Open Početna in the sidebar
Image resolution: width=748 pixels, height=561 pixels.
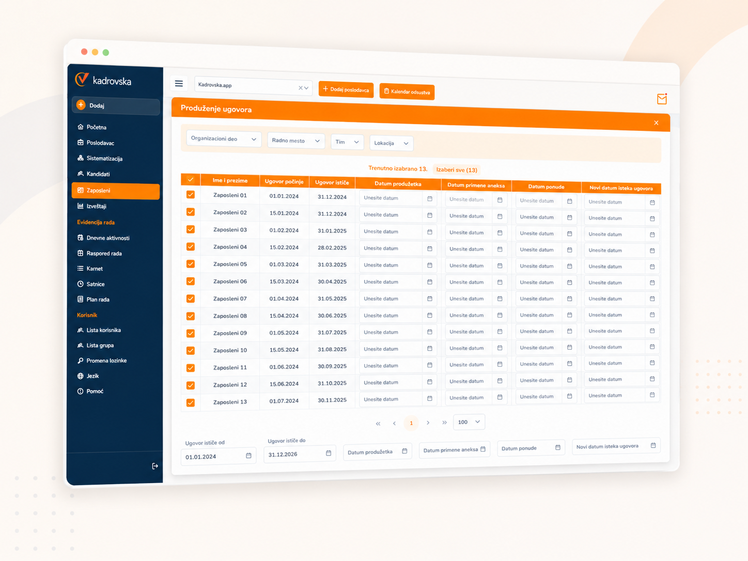[96, 127]
